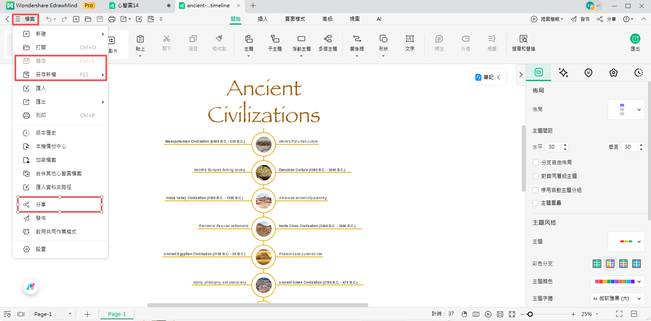Check 對齊同層級主題 align same-level topics

(x=535, y=176)
